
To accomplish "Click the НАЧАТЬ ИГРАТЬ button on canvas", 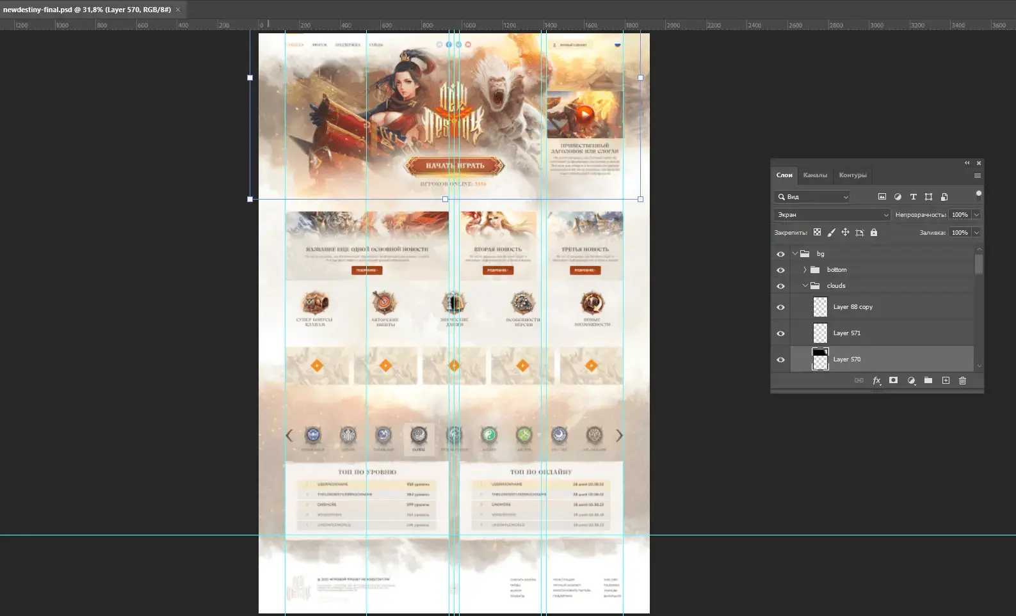I will tap(455, 166).
